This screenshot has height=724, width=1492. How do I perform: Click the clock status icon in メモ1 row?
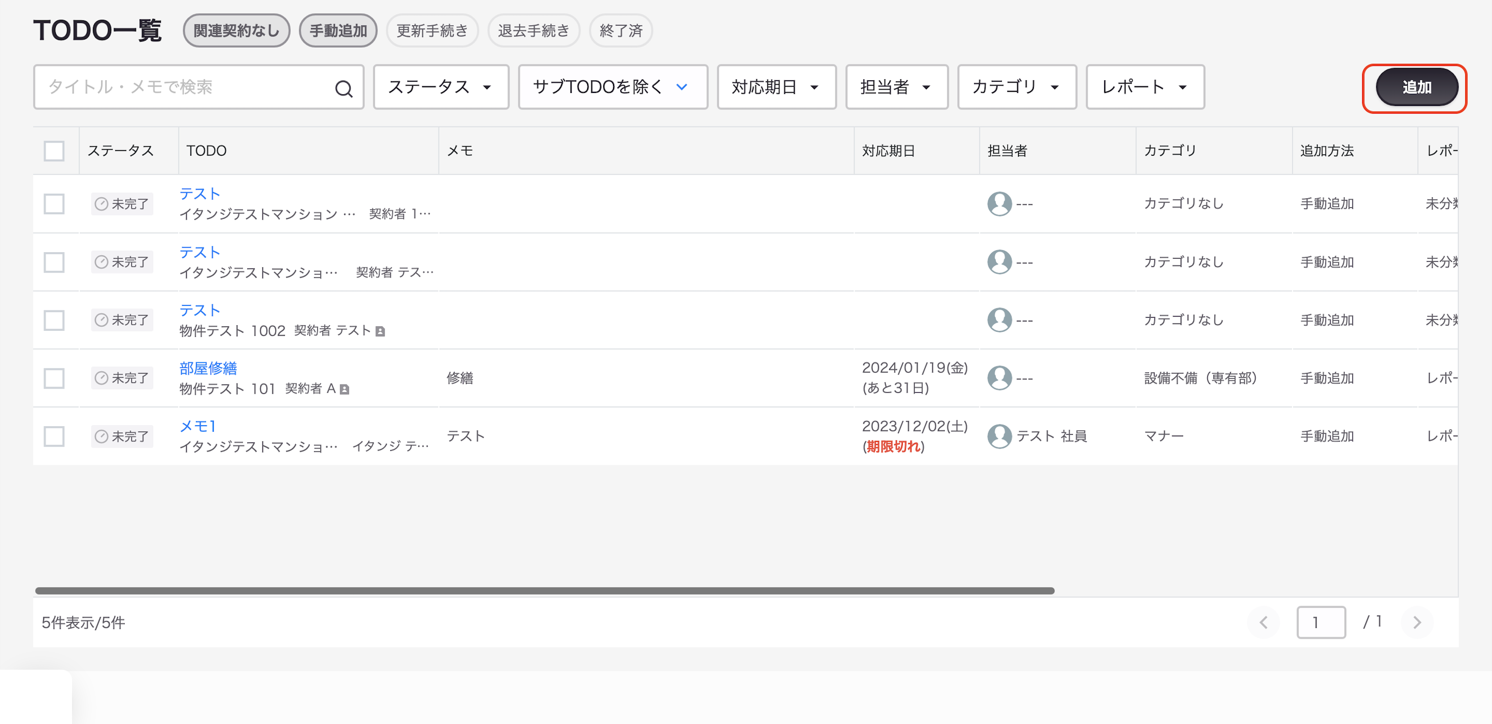pyautogui.click(x=101, y=436)
